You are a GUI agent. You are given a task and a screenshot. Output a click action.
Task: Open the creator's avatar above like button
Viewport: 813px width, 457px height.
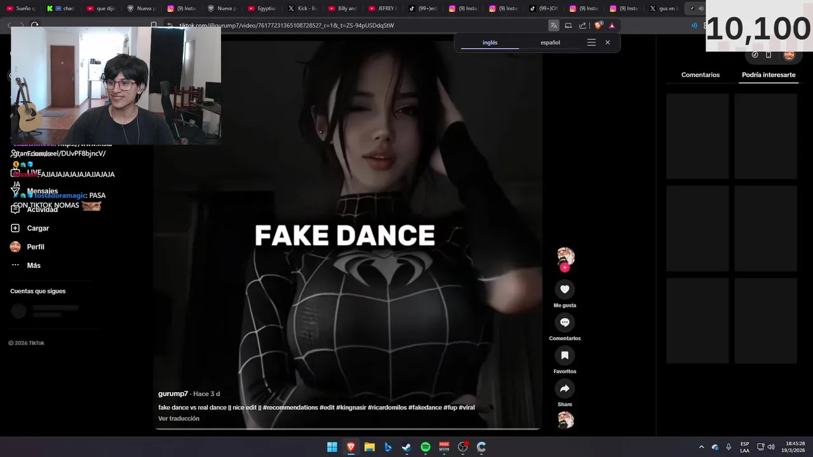(x=565, y=256)
